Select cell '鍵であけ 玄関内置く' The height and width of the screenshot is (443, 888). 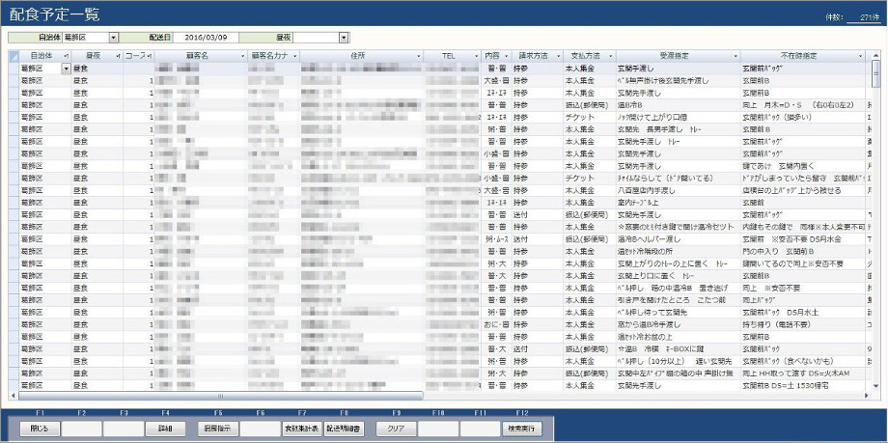coord(803,165)
